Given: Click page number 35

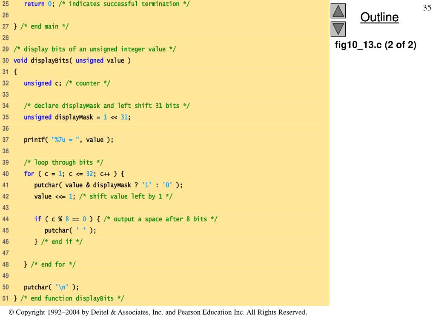Looking at the screenshot, I should [x=427, y=8].
